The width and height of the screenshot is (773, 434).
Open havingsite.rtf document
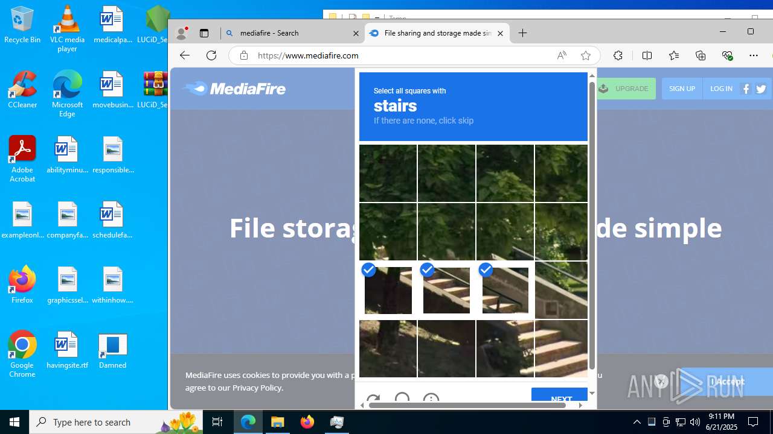67,351
